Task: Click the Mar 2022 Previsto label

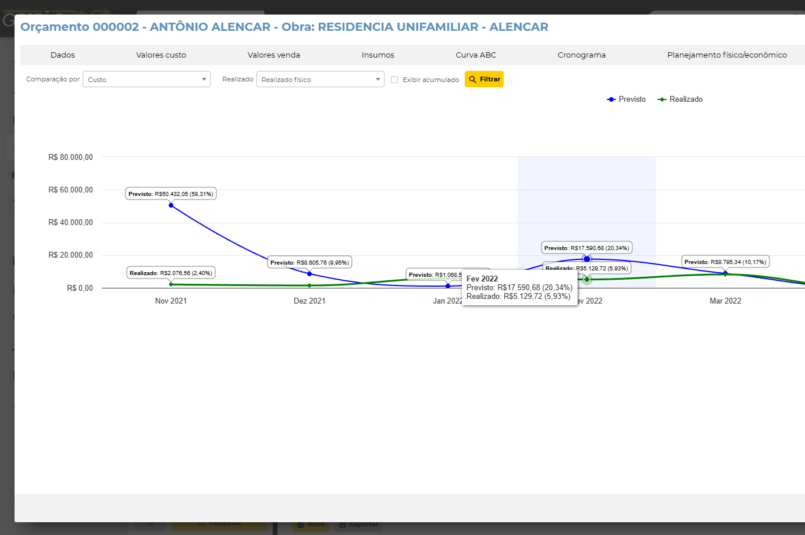Action: point(725,262)
